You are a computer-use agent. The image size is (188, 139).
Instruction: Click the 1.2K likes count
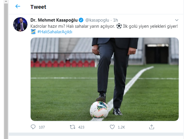[x=121, y=127]
